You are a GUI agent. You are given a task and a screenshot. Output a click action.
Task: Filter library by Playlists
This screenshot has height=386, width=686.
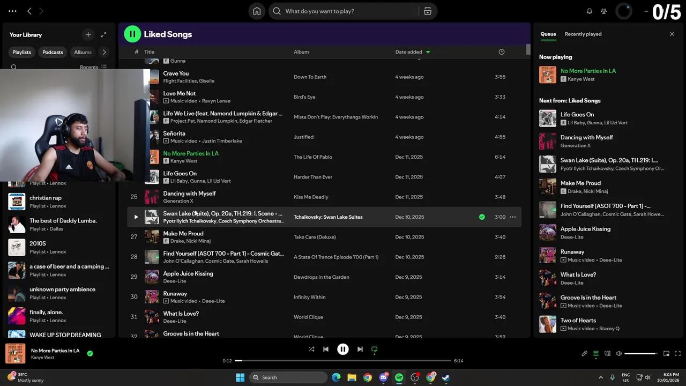[x=21, y=52]
